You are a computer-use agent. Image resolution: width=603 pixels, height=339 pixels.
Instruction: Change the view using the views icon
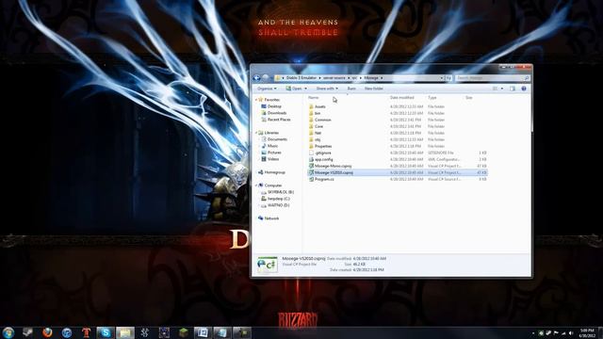pyautogui.click(x=496, y=89)
